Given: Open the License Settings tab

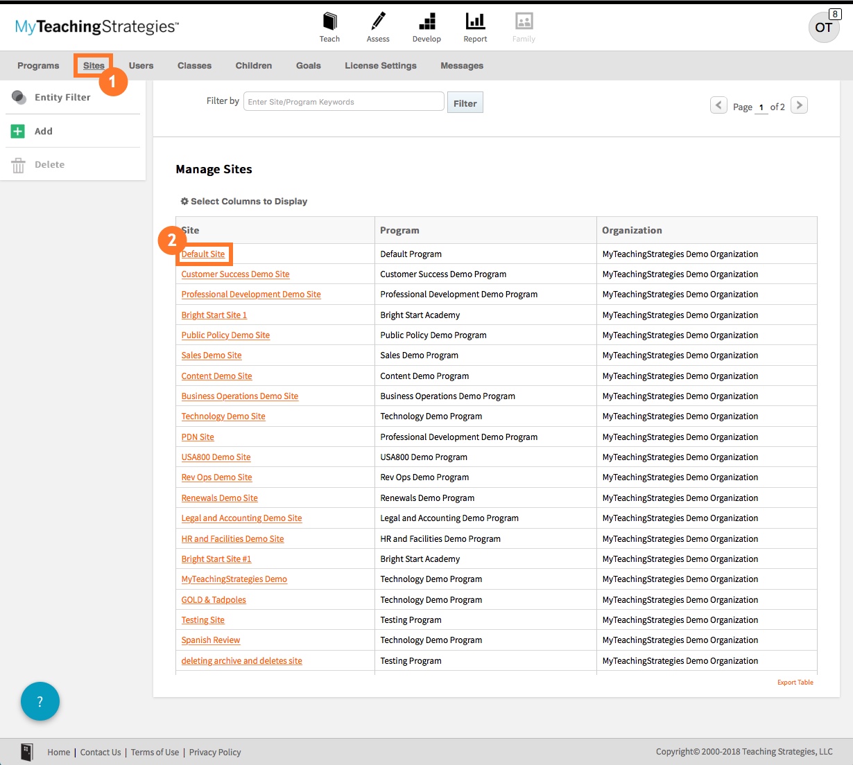Looking at the screenshot, I should (x=380, y=65).
